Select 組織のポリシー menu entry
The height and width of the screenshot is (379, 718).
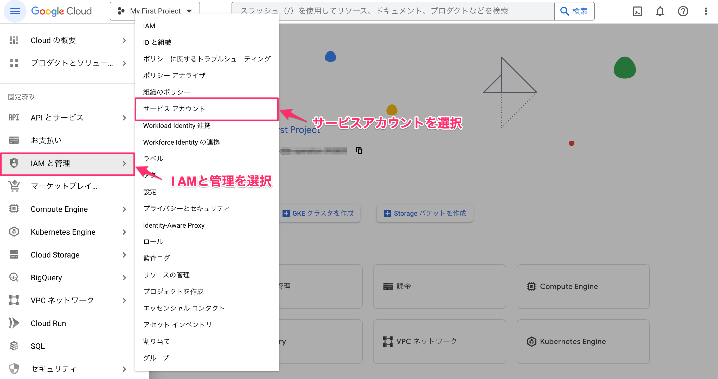(x=207, y=92)
